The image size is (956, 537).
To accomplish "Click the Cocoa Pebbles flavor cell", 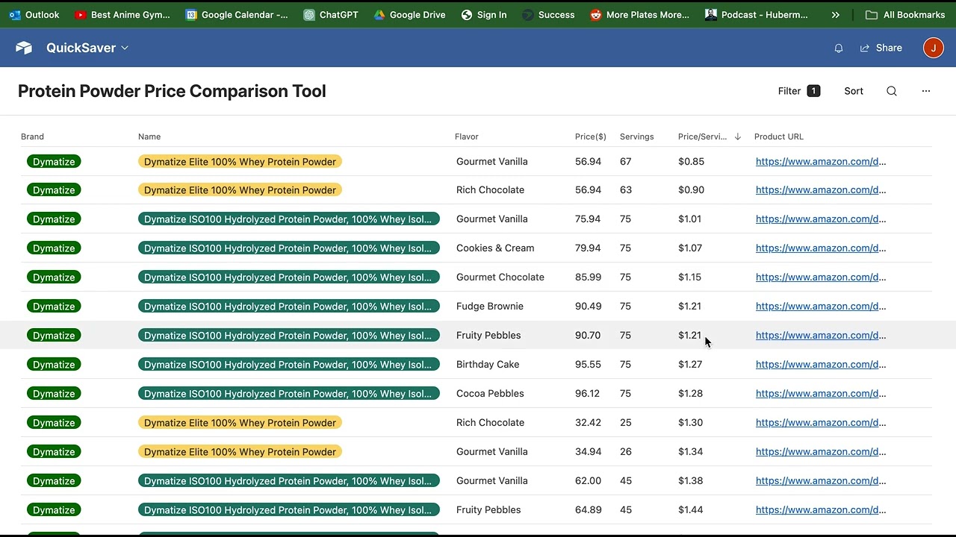I will click(490, 394).
